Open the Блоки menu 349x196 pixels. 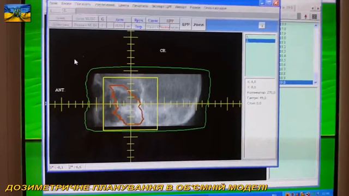pos(66,3)
